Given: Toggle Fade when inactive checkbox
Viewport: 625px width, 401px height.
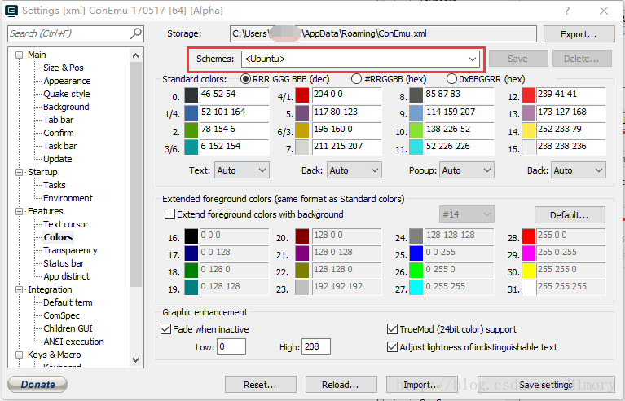Looking at the screenshot, I should point(167,329).
